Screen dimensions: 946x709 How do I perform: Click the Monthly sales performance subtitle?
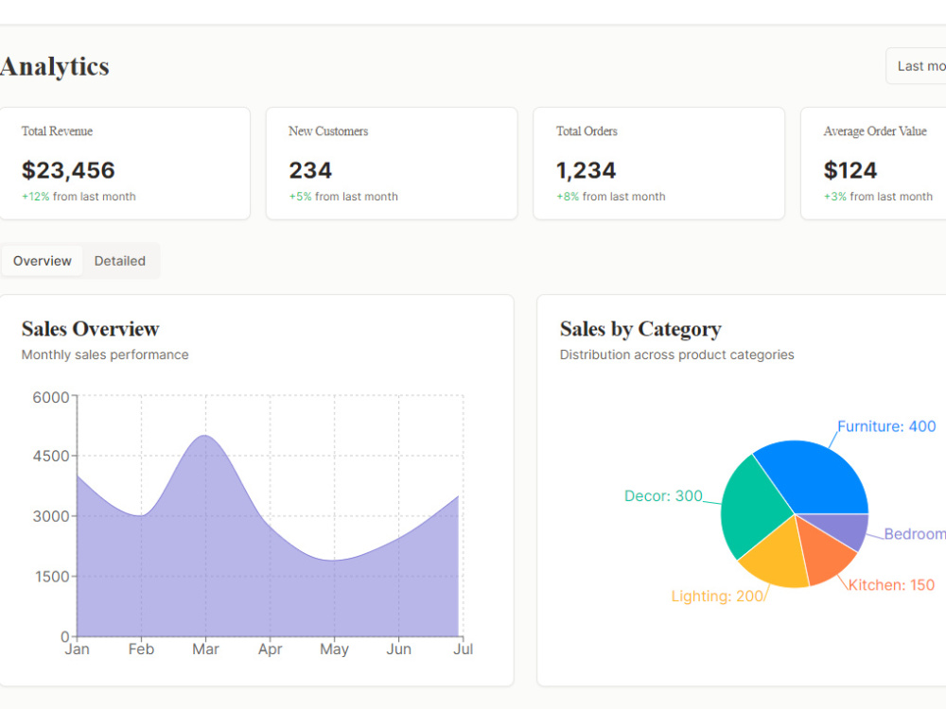coord(105,354)
